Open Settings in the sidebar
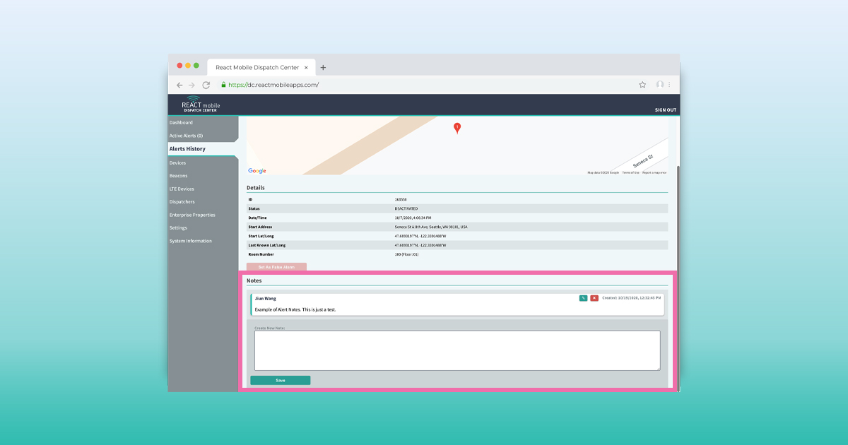Viewport: 848px width, 445px height. point(178,228)
